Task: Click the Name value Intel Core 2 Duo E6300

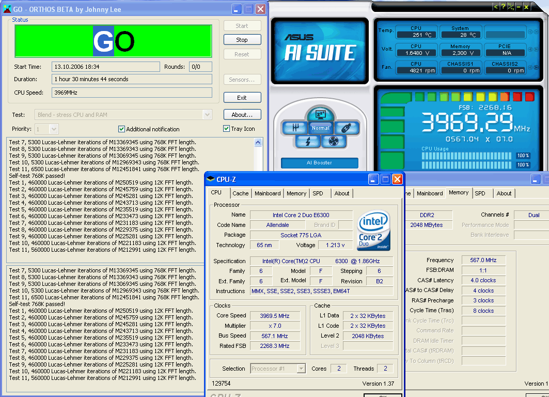Action: (301, 215)
